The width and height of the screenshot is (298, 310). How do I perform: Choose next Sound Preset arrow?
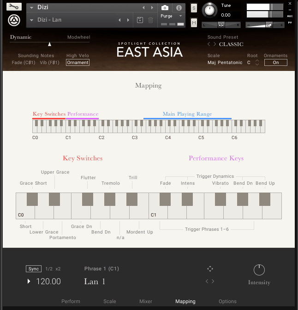215,44
